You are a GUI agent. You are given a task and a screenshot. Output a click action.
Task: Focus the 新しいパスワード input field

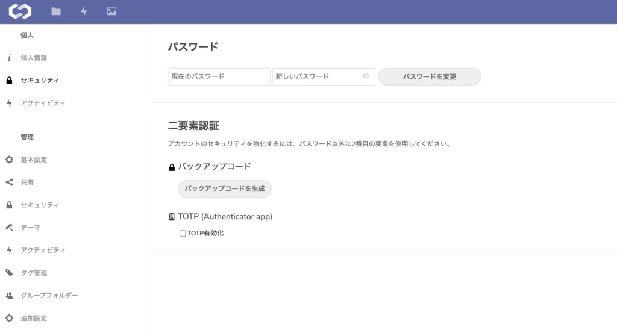[324, 76]
